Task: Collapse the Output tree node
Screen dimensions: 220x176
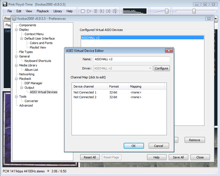Action: [x=22, y=88]
